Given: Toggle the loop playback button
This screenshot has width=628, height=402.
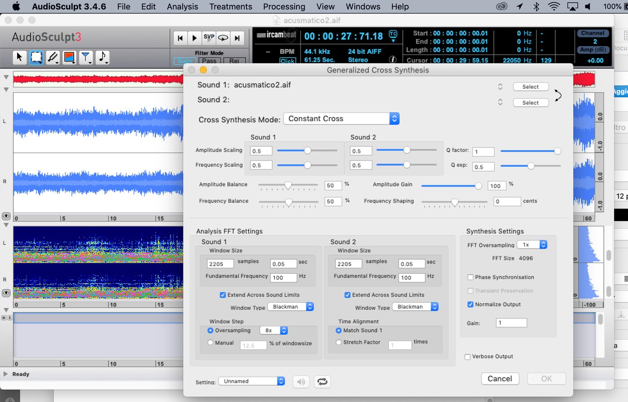Looking at the screenshot, I should pyautogui.click(x=223, y=38).
